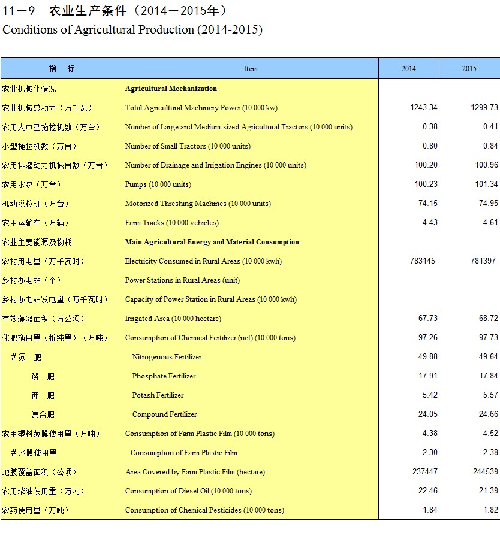Select the Diesel Oil 2015 value 21.39

tap(488, 491)
